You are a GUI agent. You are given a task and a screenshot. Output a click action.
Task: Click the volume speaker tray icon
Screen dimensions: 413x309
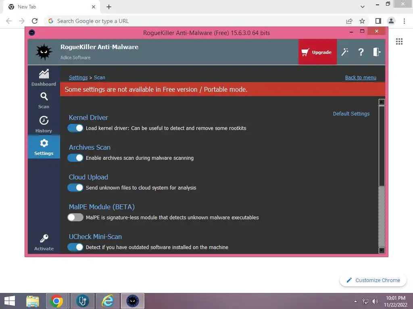click(x=375, y=301)
